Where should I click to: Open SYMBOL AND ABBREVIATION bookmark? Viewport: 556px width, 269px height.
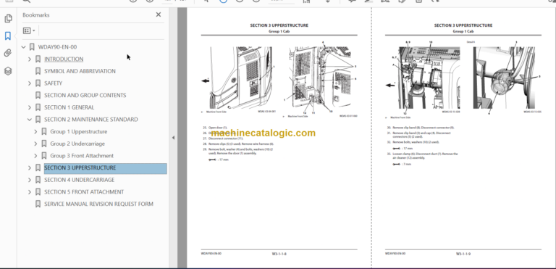(80, 71)
